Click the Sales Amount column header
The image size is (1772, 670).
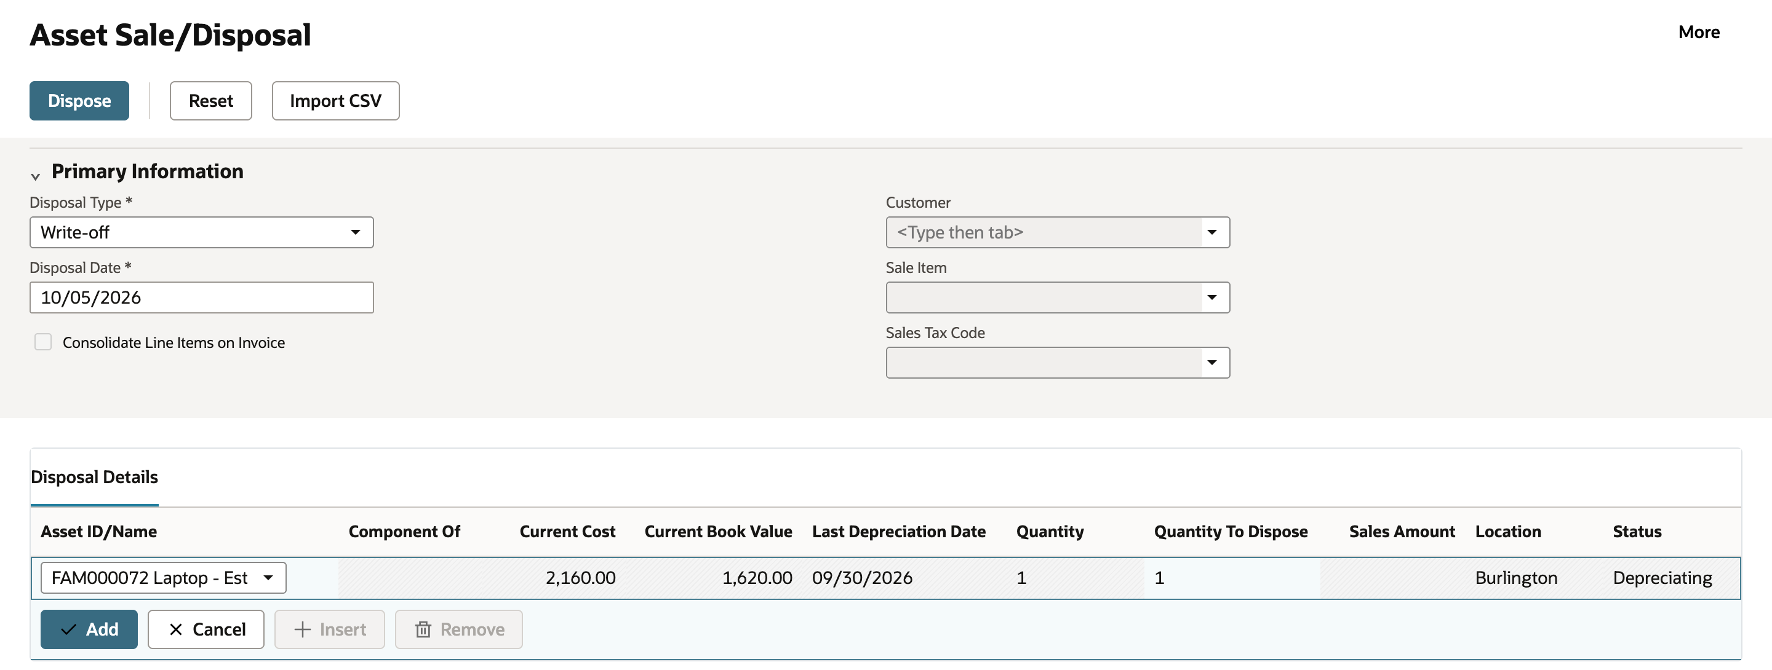pos(1402,532)
